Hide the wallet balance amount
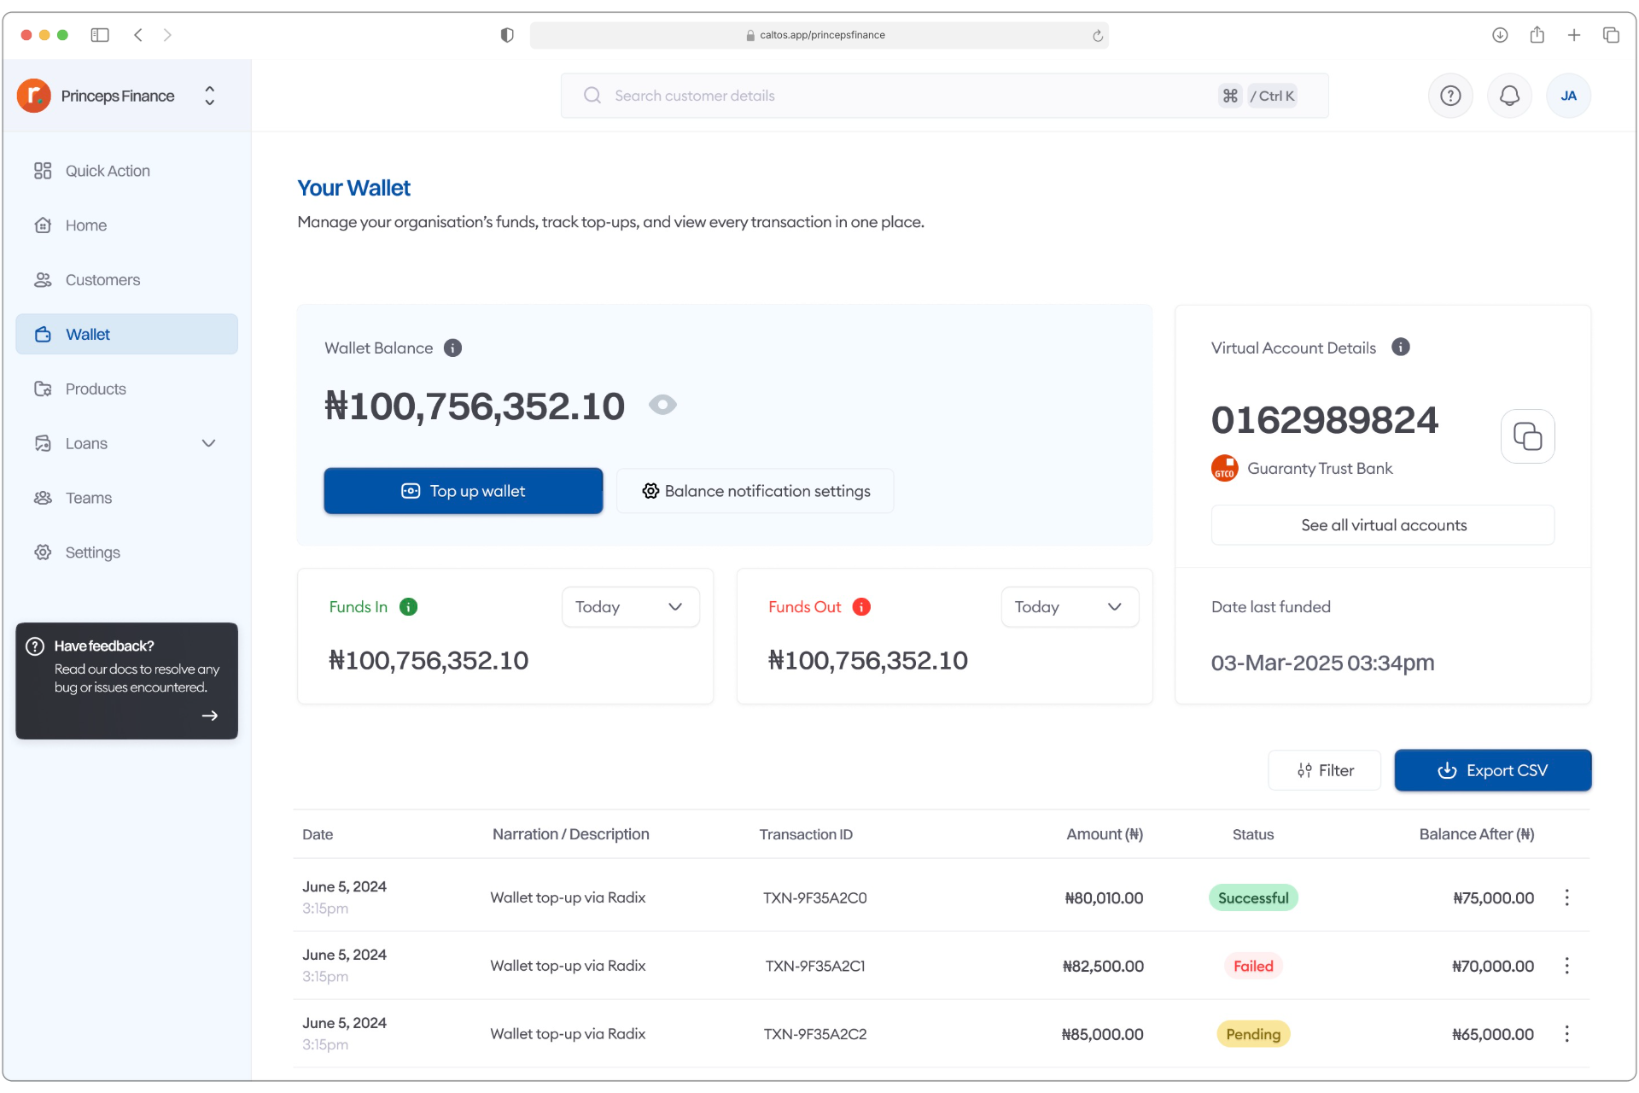The width and height of the screenshot is (1639, 1093). (x=662, y=405)
